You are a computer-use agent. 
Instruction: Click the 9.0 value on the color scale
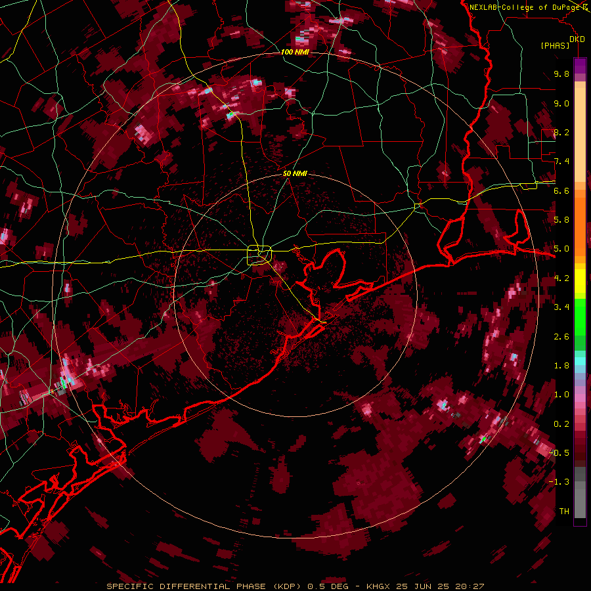561,103
